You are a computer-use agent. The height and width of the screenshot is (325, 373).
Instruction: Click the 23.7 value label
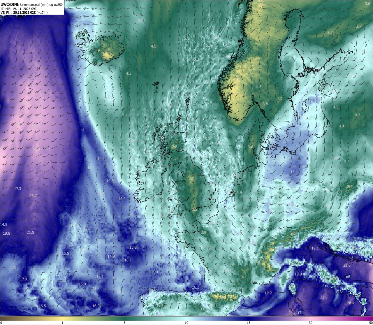[x=33, y=196]
